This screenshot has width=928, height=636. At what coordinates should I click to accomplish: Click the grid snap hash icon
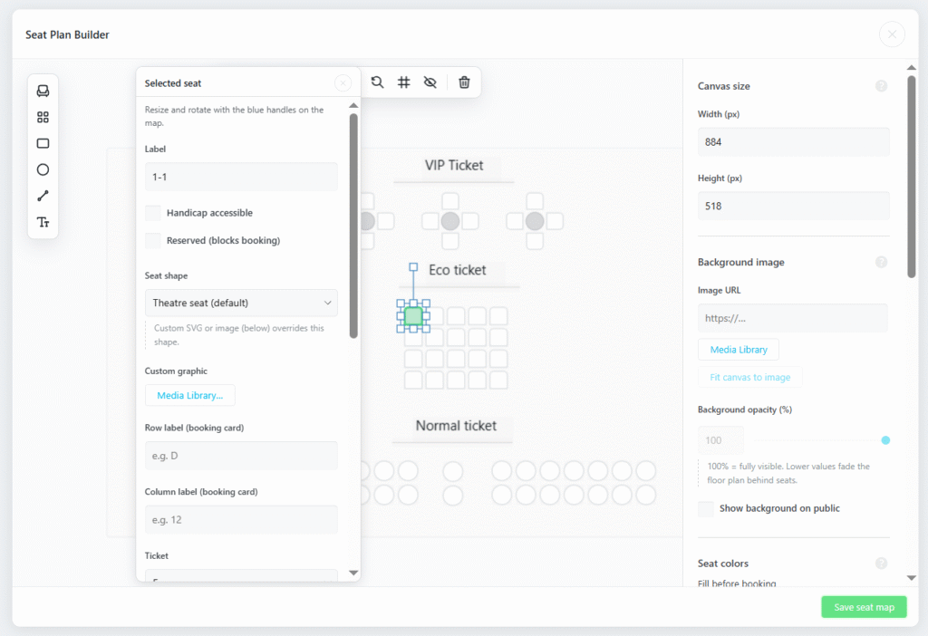(403, 82)
